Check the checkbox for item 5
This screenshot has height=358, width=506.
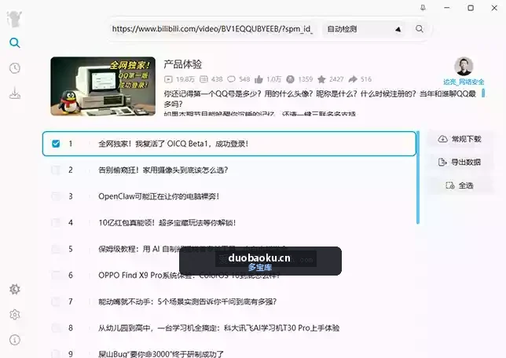(x=56, y=249)
